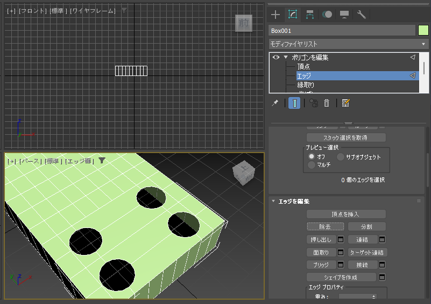Open the [ワイヤフレーム] display menu
The width and height of the screenshot is (431, 304).
tap(93, 11)
